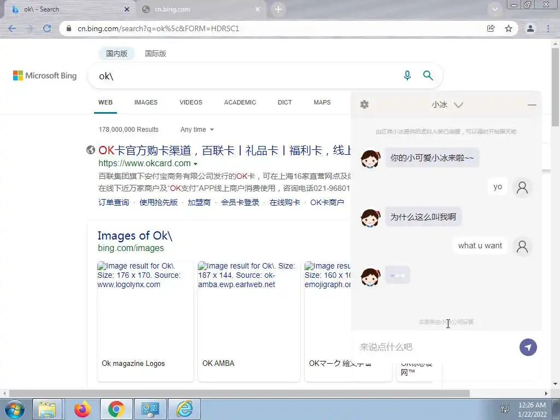Image resolution: width=560 pixels, height=420 pixels.
Task: Open the 使用抢先版 sitelink
Action: tap(158, 202)
